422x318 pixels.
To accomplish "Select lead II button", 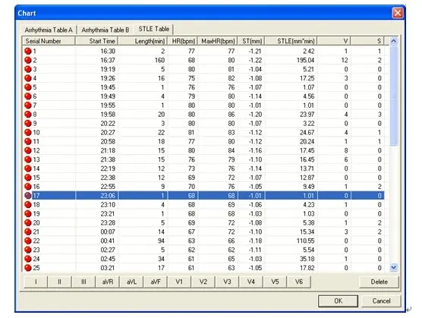I will [x=59, y=282].
